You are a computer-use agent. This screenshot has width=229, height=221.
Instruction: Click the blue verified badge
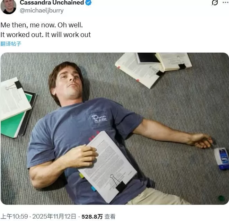click(88, 2)
